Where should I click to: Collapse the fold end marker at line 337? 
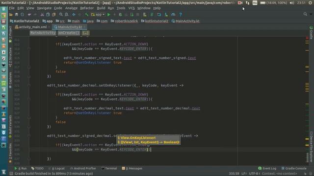[29, 158]
